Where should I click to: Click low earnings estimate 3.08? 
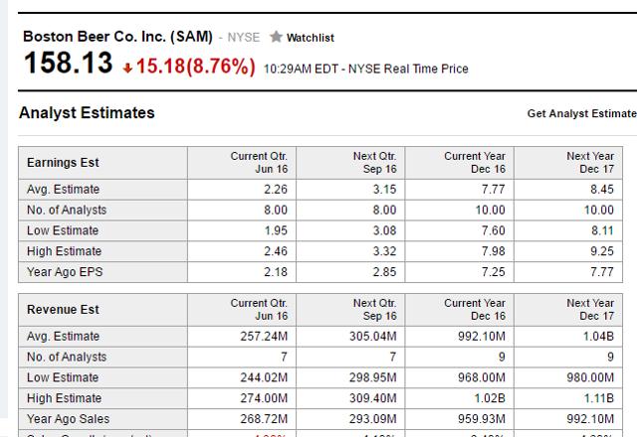[384, 230]
